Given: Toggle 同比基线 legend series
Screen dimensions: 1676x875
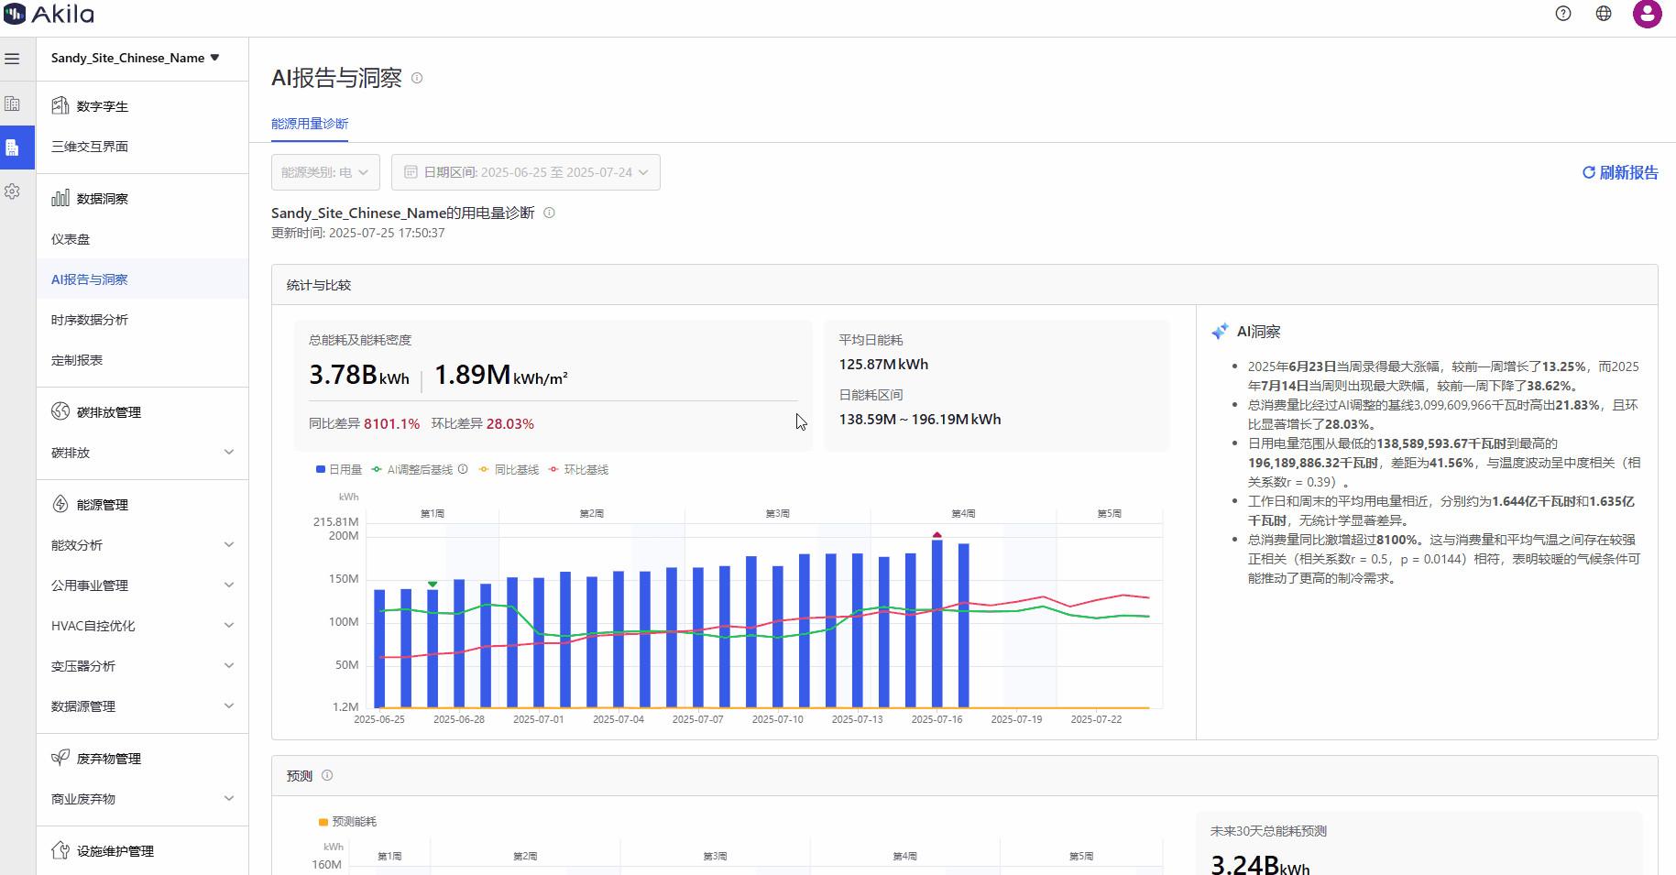Looking at the screenshot, I should click(509, 470).
